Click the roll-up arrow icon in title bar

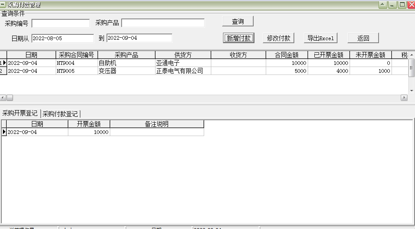(382, 5)
